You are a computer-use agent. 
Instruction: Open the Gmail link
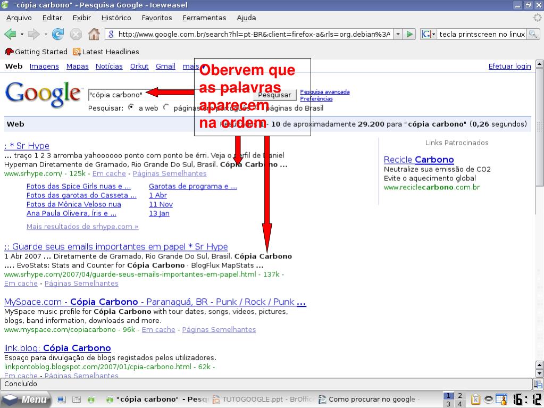(x=165, y=66)
